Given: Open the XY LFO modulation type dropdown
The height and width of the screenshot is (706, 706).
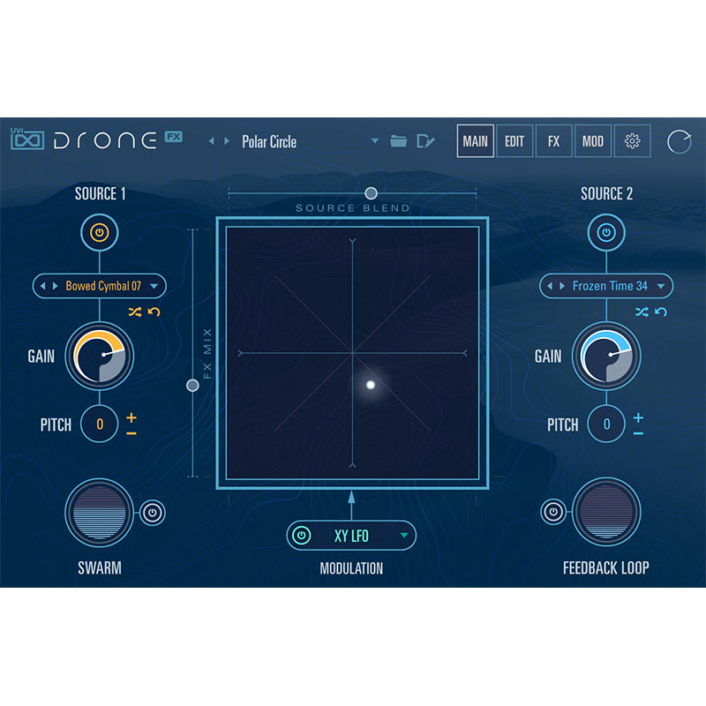Looking at the screenshot, I should pyautogui.click(x=404, y=536).
